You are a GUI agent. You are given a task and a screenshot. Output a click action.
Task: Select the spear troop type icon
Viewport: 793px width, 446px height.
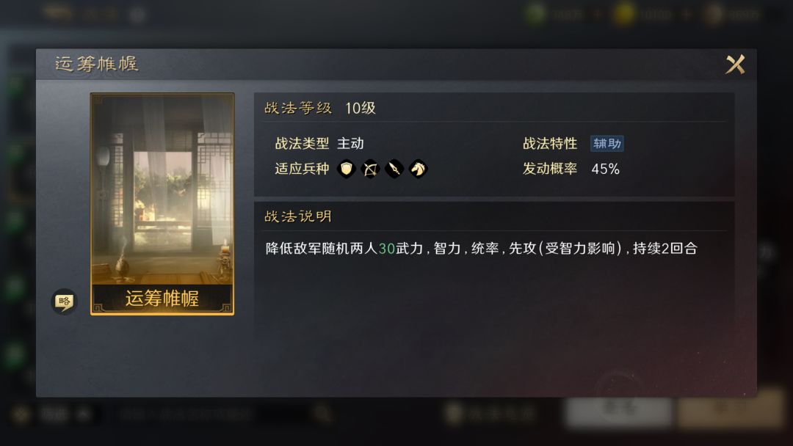[x=394, y=169]
